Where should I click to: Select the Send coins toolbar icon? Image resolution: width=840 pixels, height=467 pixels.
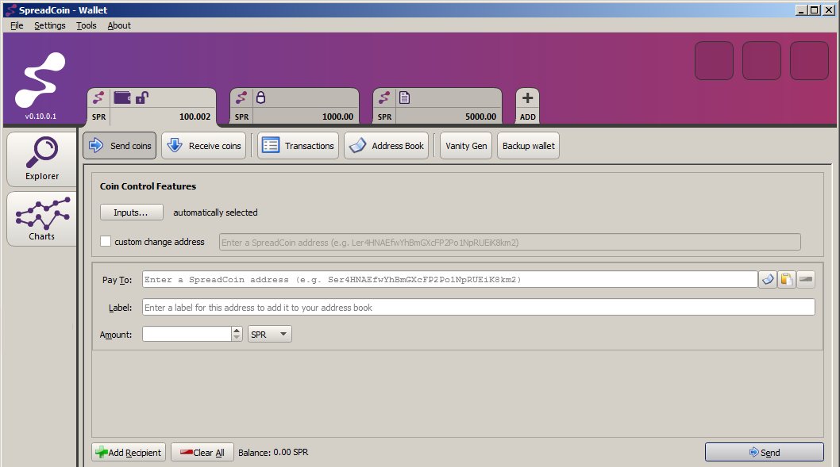[x=96, y=145]
